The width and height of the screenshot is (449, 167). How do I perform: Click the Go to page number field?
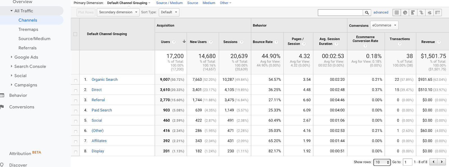[407, 162]
